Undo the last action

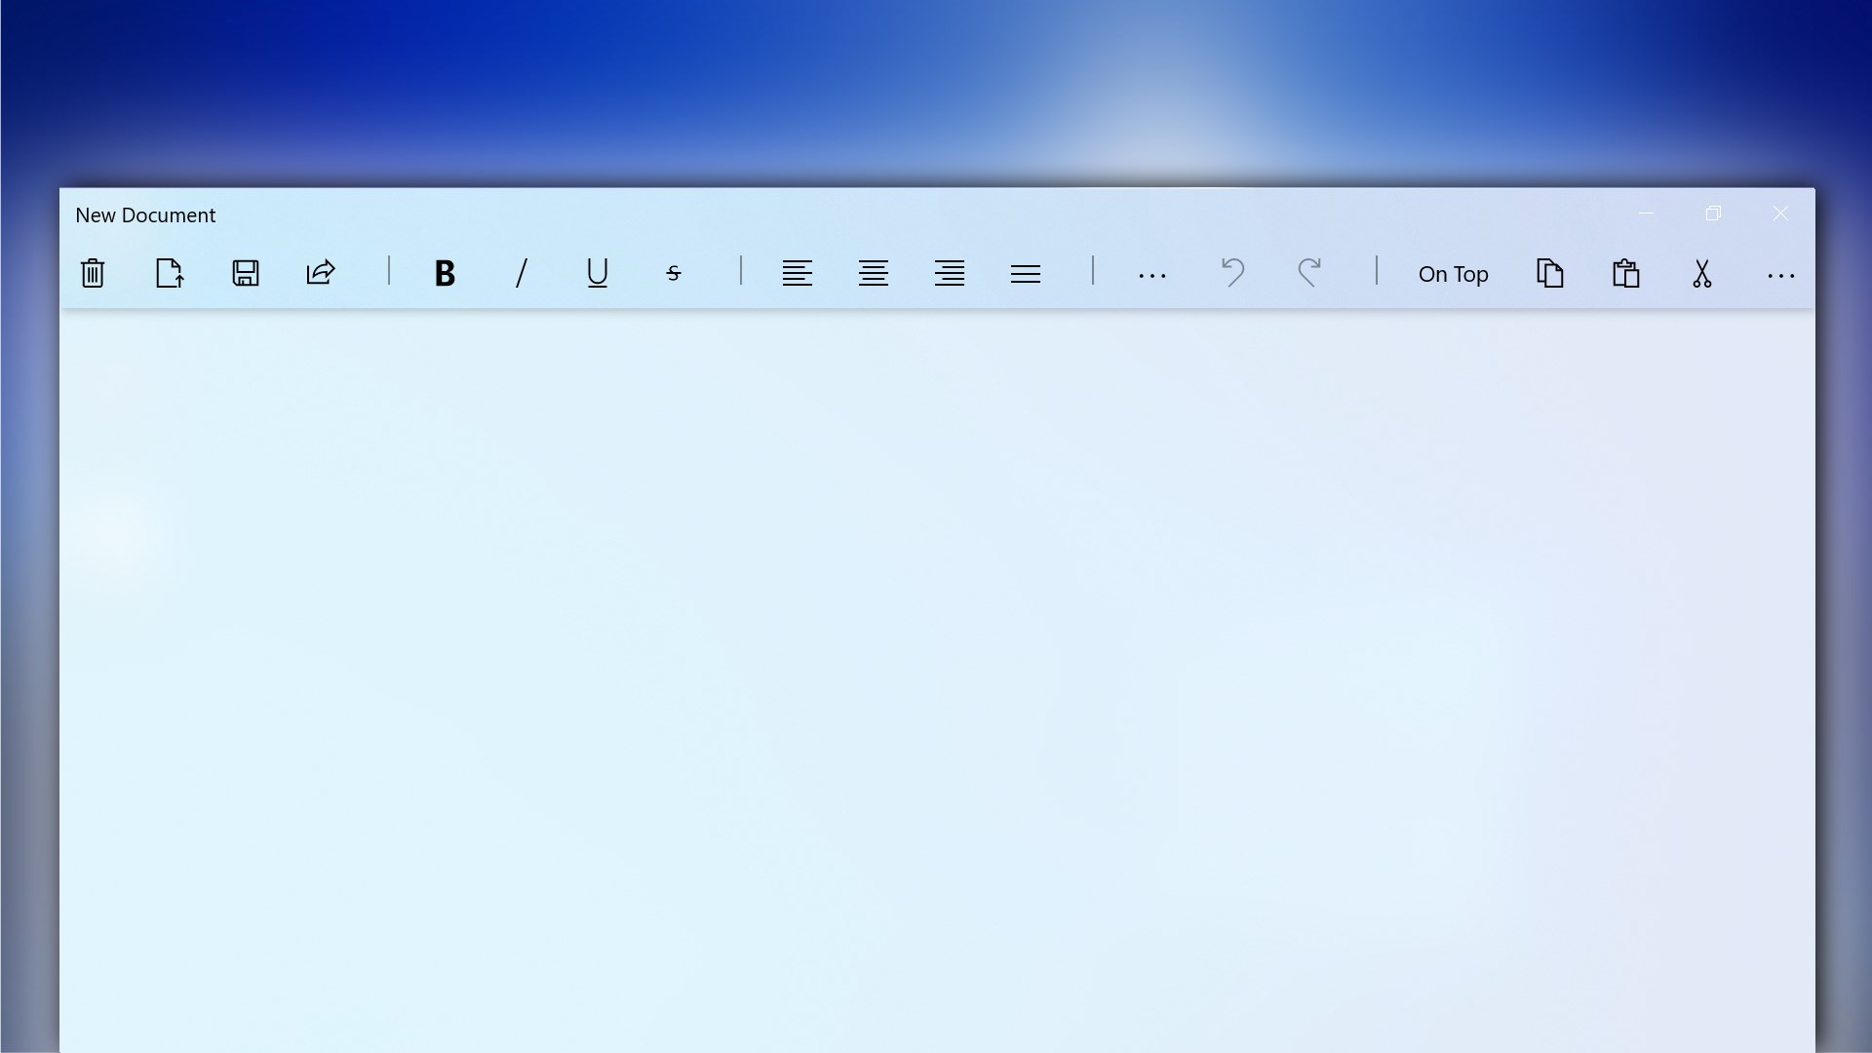pos(1231,273)
